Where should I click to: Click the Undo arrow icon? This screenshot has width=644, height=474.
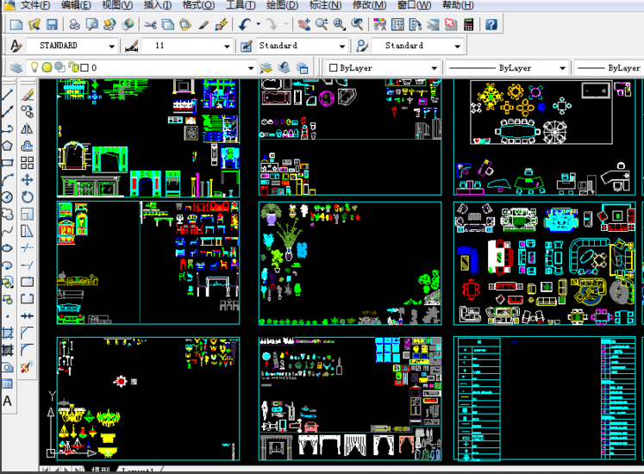click(245, 24)
